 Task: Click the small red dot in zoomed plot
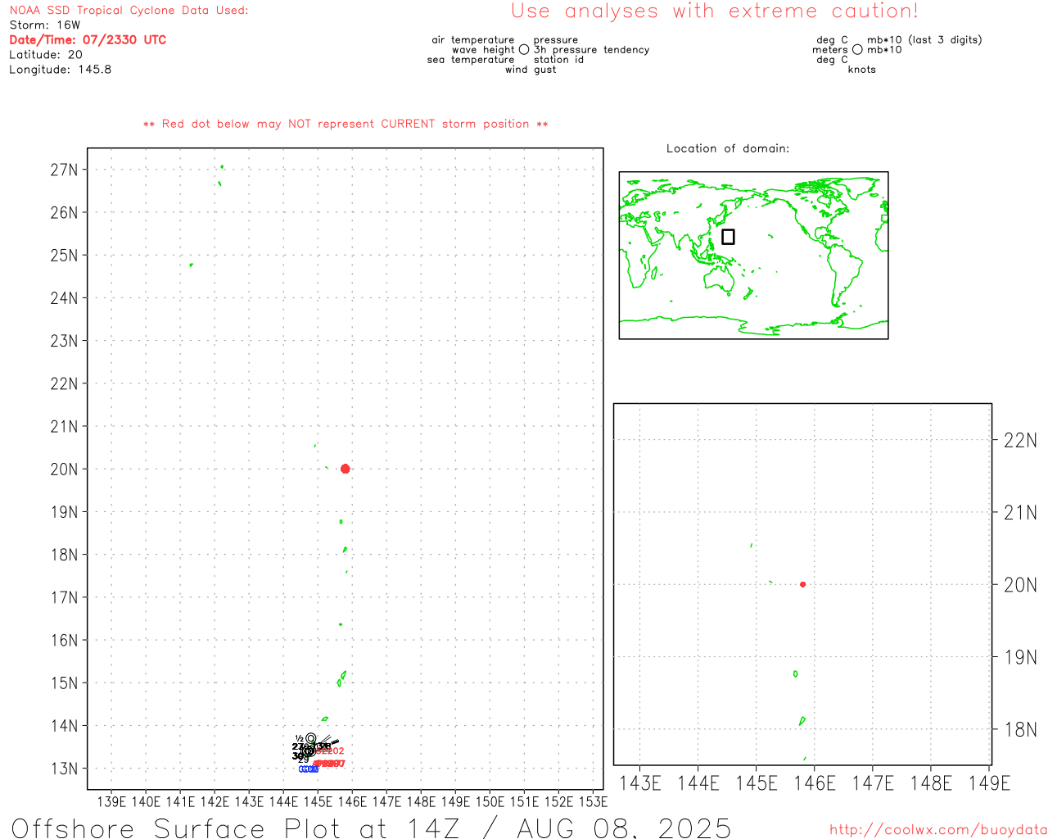pos(802,584)
